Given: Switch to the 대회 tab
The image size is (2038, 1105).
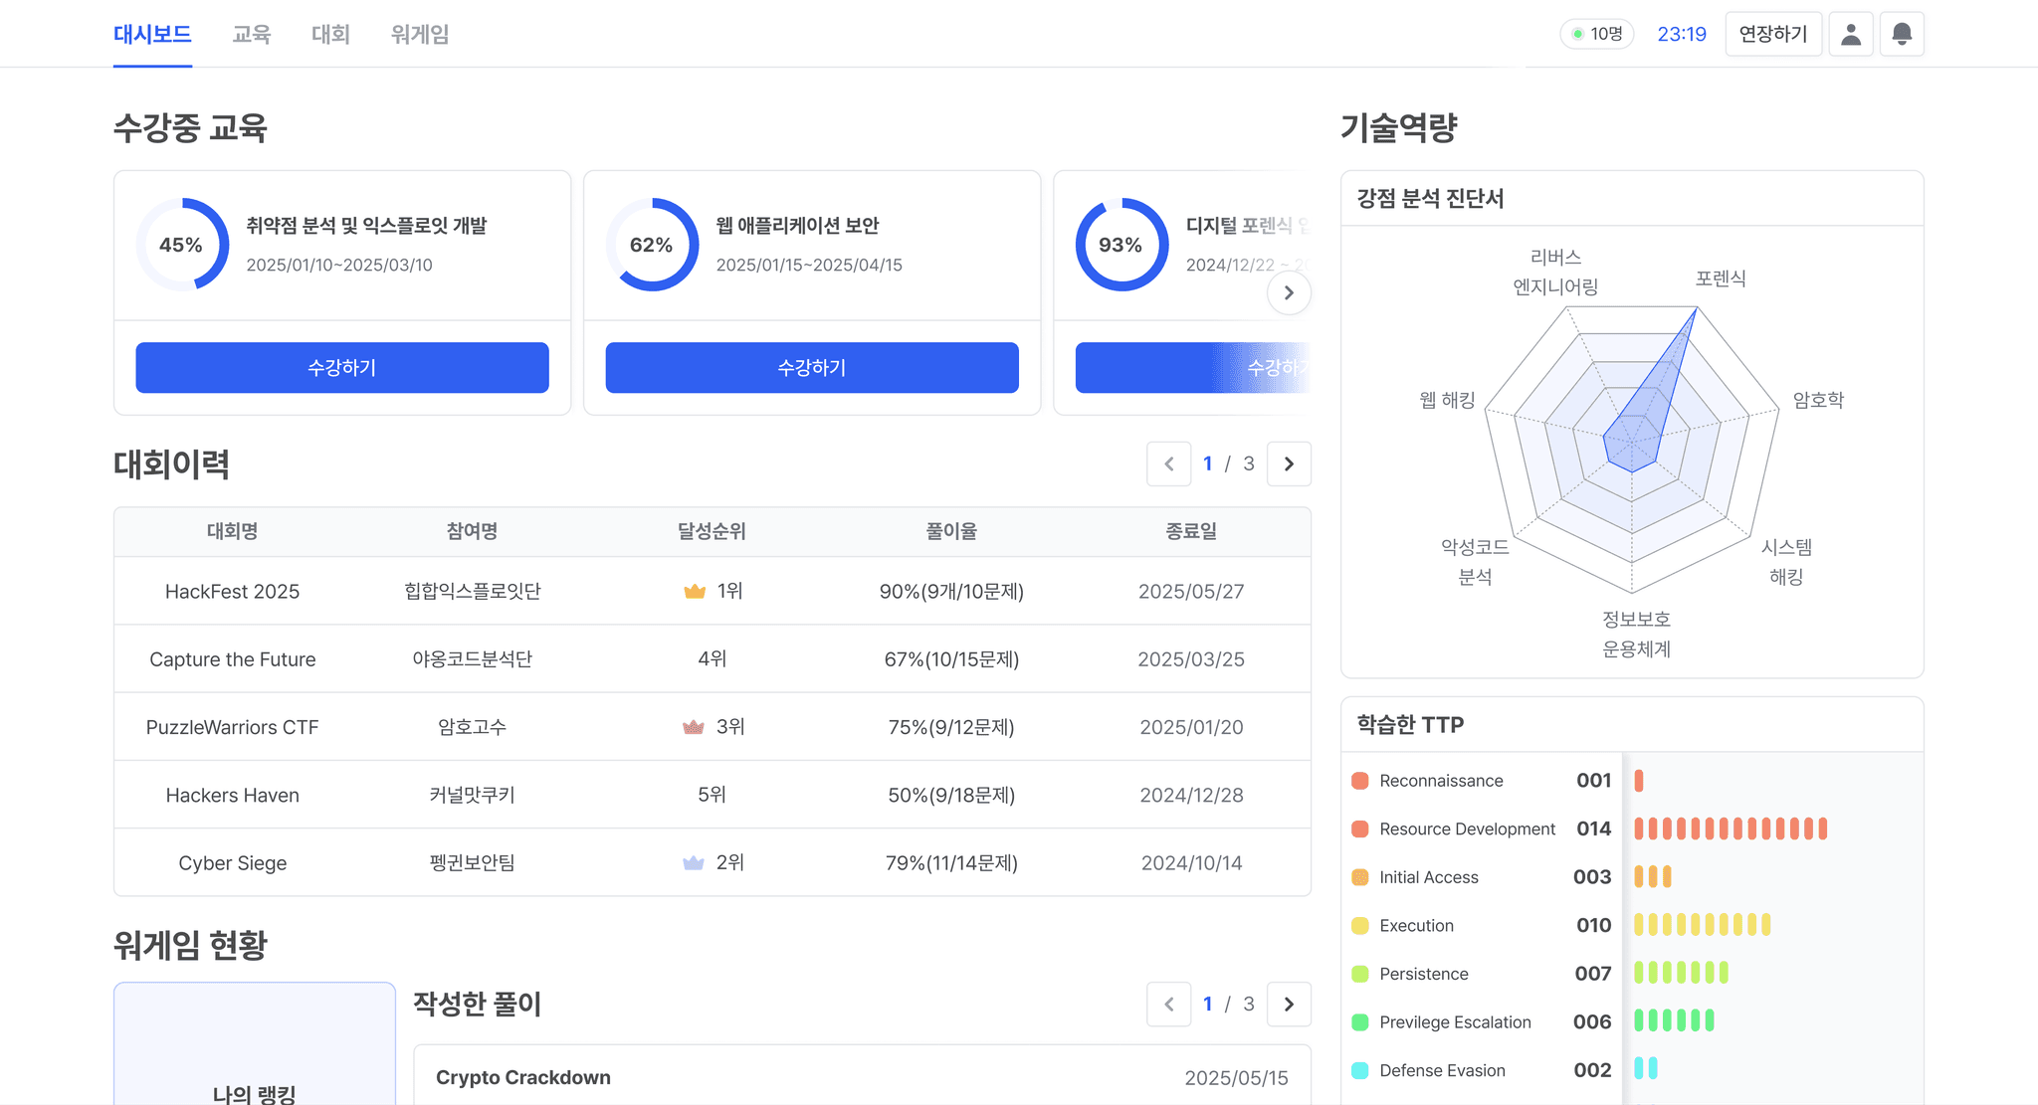Looking at the screenshot, I should (330, 34).
